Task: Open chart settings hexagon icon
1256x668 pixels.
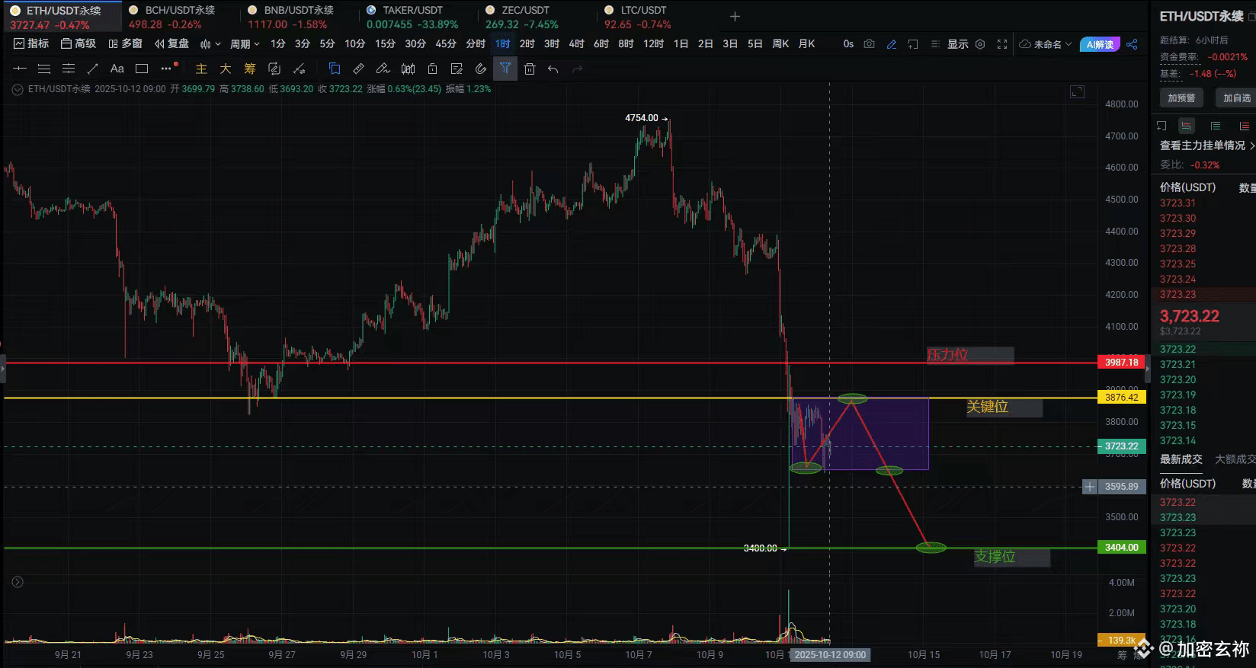Action: [x=980, y=44]
